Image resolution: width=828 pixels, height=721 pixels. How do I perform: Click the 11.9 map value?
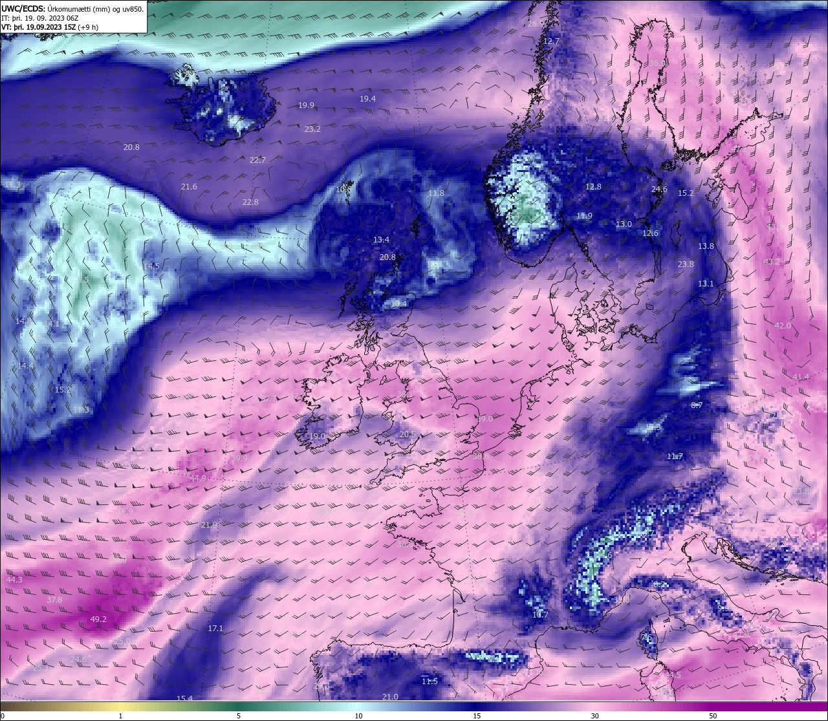(584, 215)
